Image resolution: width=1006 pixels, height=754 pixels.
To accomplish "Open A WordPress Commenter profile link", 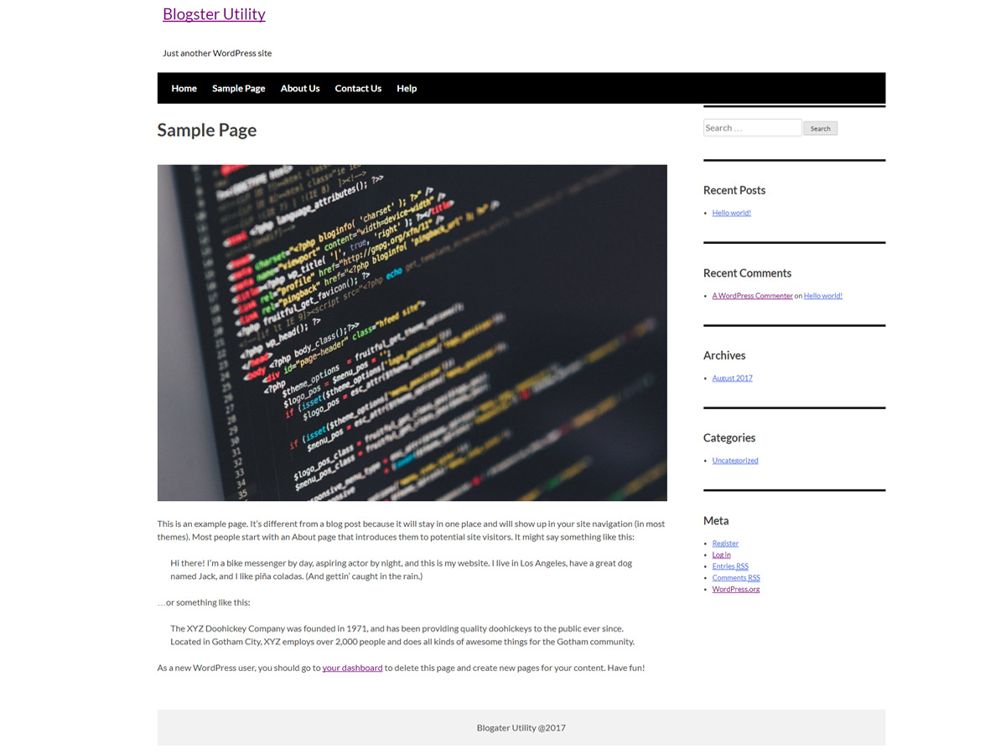I will coord(752,295).
